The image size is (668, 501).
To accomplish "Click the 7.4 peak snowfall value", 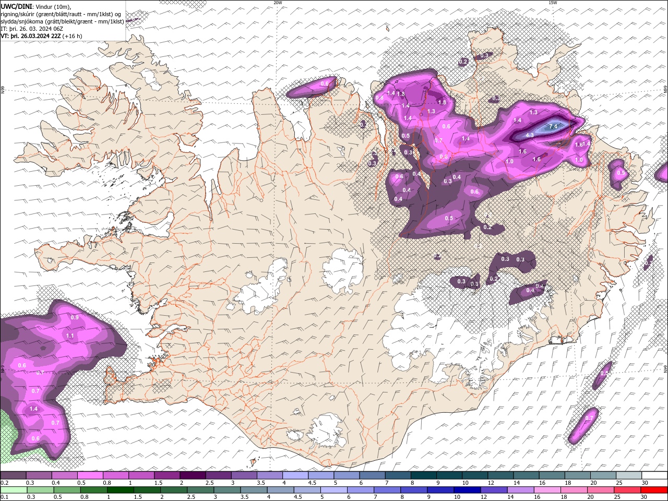I will tap(553, 126).
